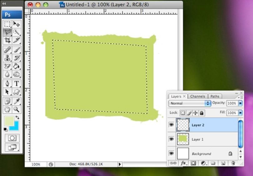
Task: Pick the Paint Bucket tool
Action: click(17, 66)
